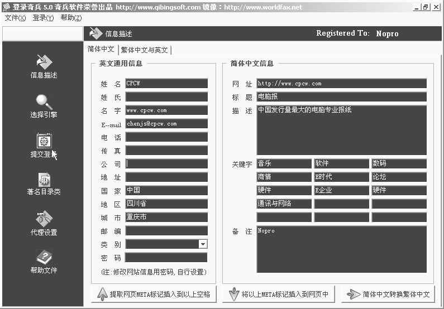Click 将以上META标记插入到网页中 button
Viewport: 444px width, 309px height.
pyautogui.click(x=278, y=294)
